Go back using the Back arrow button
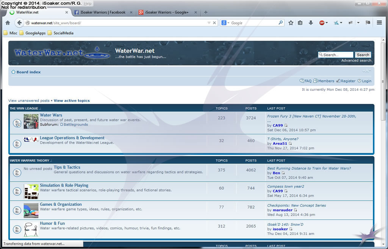The width and height of the screenshot is (388, 249). [19, 23]
